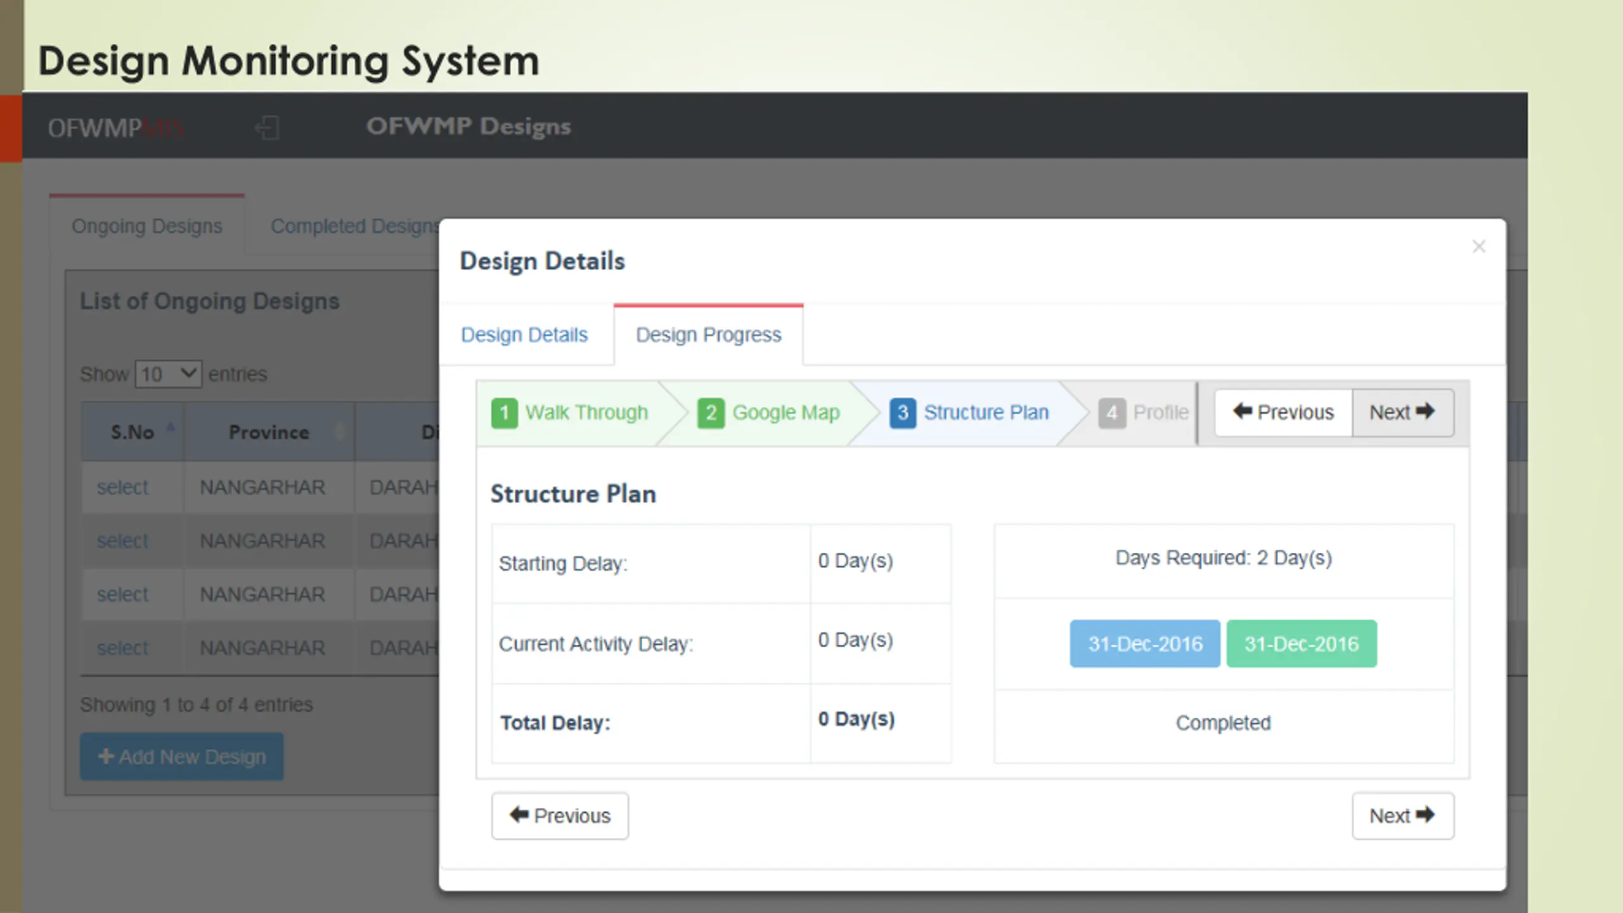
Task: Click the 'Current Activity Delay:' label
Action: pyautogui.click(x=596, y=644)
